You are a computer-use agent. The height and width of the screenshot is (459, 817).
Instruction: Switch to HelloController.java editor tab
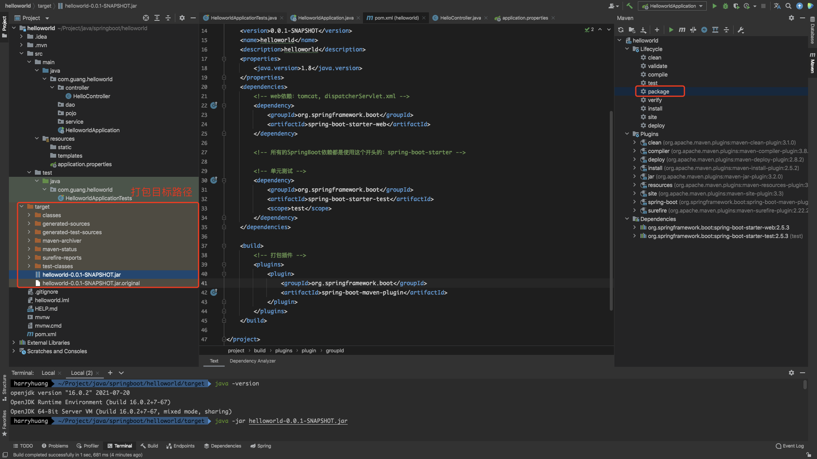[460, 18]
